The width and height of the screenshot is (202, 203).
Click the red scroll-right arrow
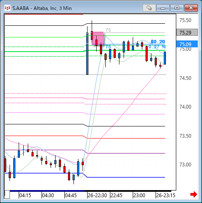[194, 194]
